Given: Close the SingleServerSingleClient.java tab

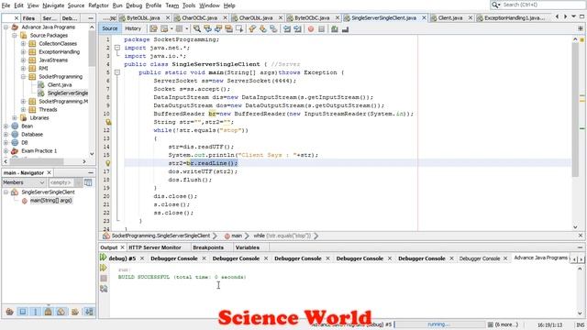Looking at the screenshot, I should [x=424, y=18].
